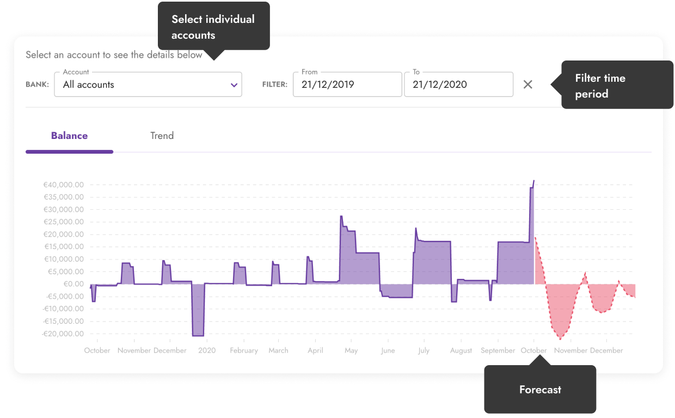This screenshot has height=418, width=675.
Task: Click the Forecast tooltip label
Action: tap(539, 390)
